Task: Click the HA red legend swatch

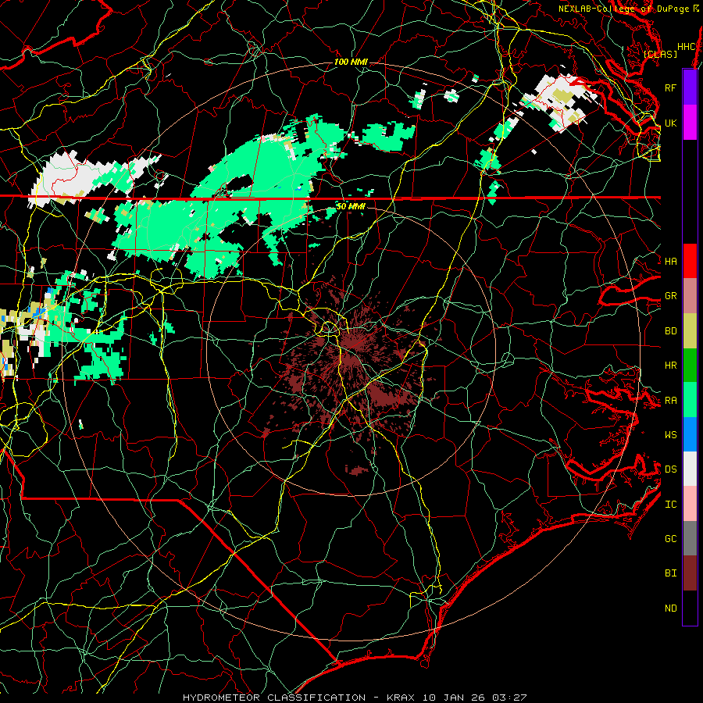Action: click(x=690, y=261)
